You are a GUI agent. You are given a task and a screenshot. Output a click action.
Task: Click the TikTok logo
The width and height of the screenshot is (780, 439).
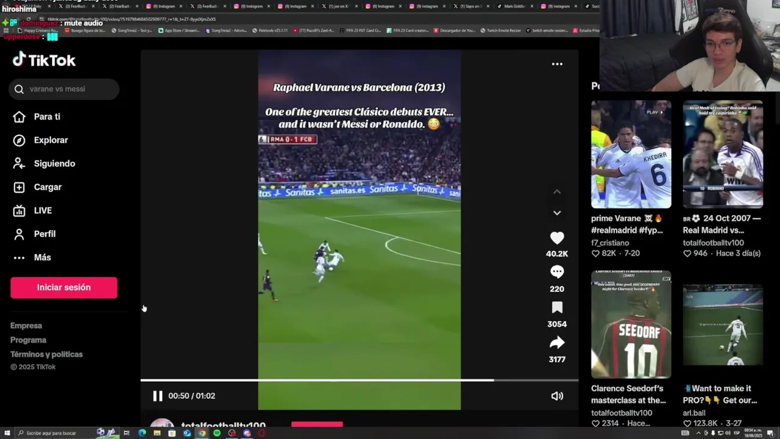tap(44, 60)
